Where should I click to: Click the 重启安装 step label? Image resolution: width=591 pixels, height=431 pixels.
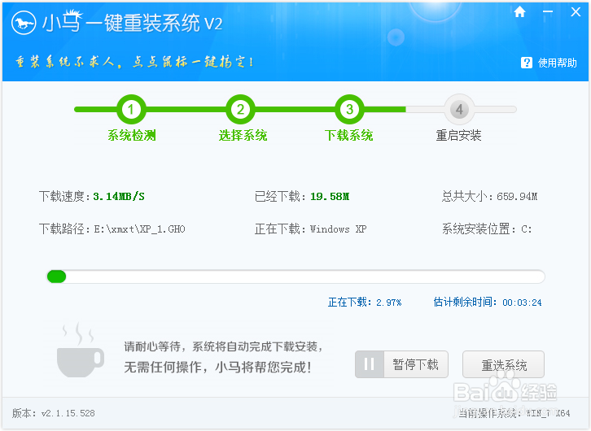(x=458, y=135)
